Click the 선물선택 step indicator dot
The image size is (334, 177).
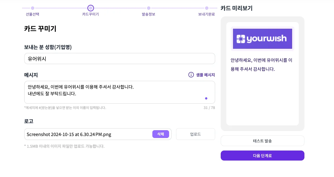pos(32,8)
